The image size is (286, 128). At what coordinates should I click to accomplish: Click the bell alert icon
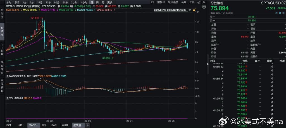(x=280, y=13)
